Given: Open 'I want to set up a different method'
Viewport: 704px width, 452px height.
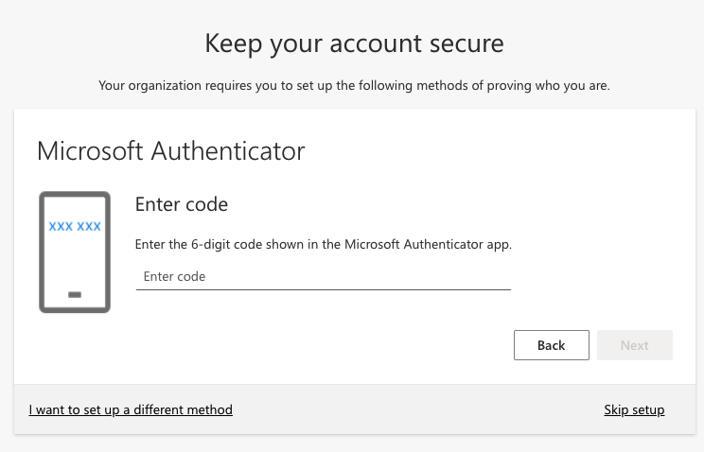Looking at the screenshot, I should click(131, 409).
